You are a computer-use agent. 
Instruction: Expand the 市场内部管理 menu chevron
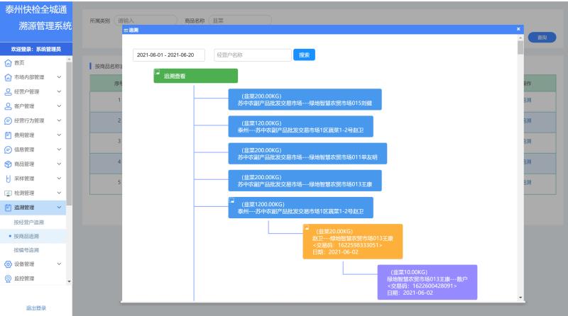pos(59,77)
